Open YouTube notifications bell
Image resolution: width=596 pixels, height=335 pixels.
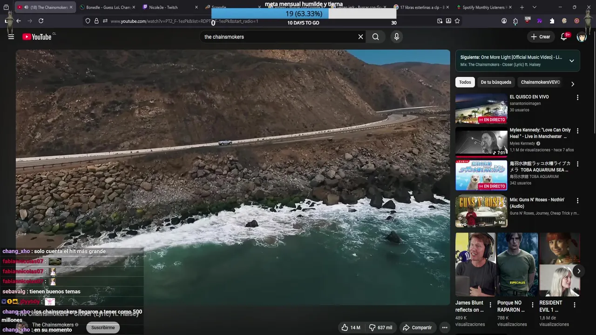(x=564, y=37)
